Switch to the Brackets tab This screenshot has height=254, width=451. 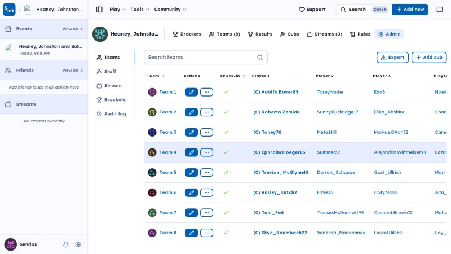tap(187, 34)
